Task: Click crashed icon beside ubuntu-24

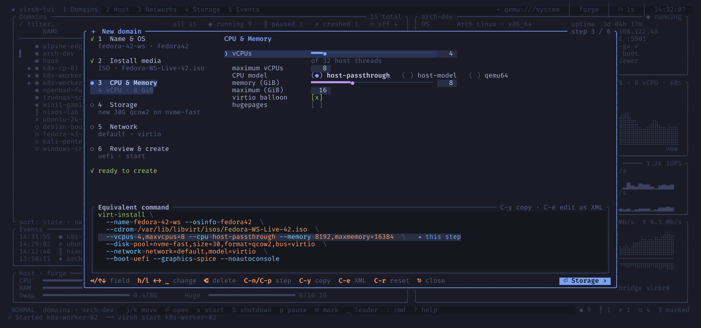Action: pyautogui.click(x=37, y=119)
